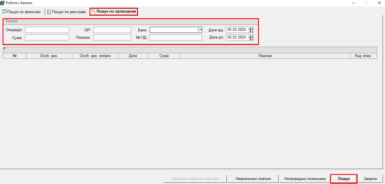385x184 pixels.
Task: Click the Платник text field
Action: (112, 38)
